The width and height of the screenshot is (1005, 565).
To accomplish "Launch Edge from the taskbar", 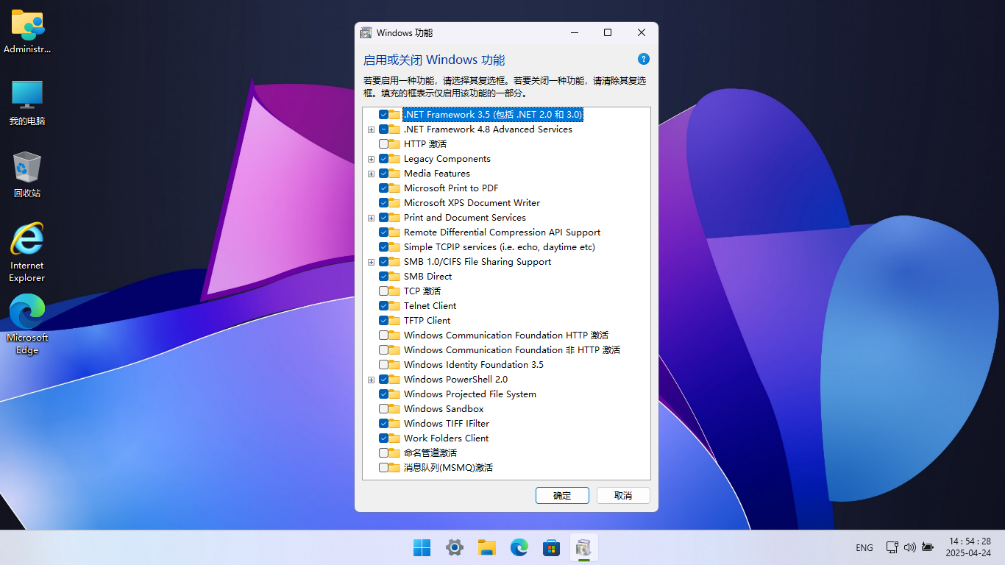I will click(x=519, y=547).
